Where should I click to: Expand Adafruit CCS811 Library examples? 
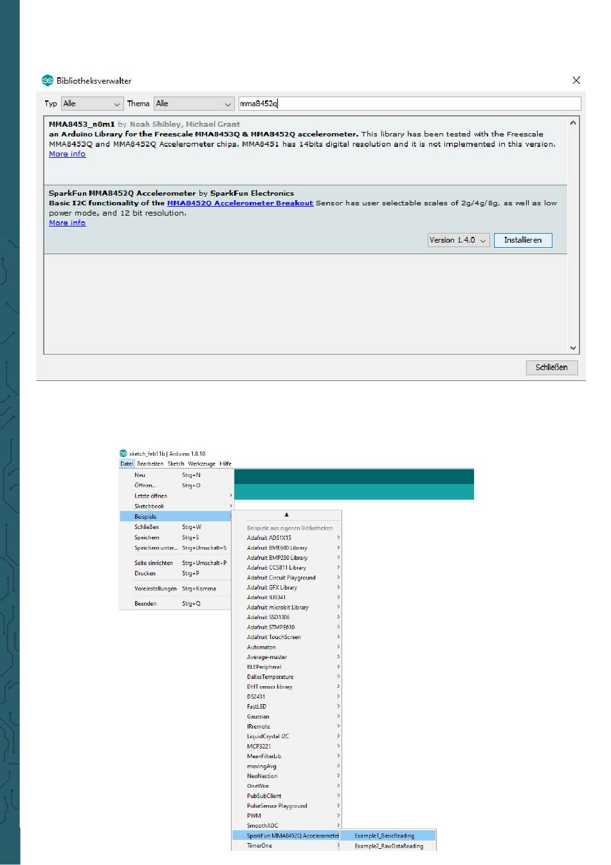click(x=287, y=568)
